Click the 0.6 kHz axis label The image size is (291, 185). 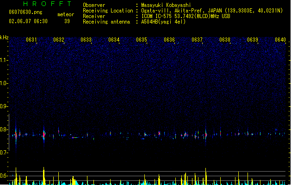coord(4,176)
